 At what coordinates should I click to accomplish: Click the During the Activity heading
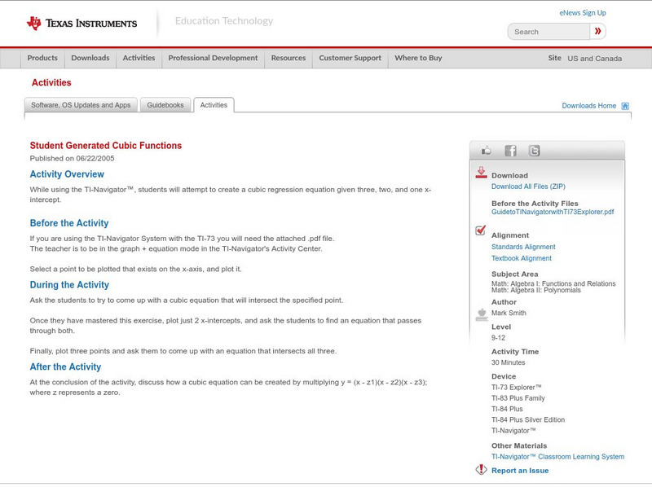click(69, 285)
